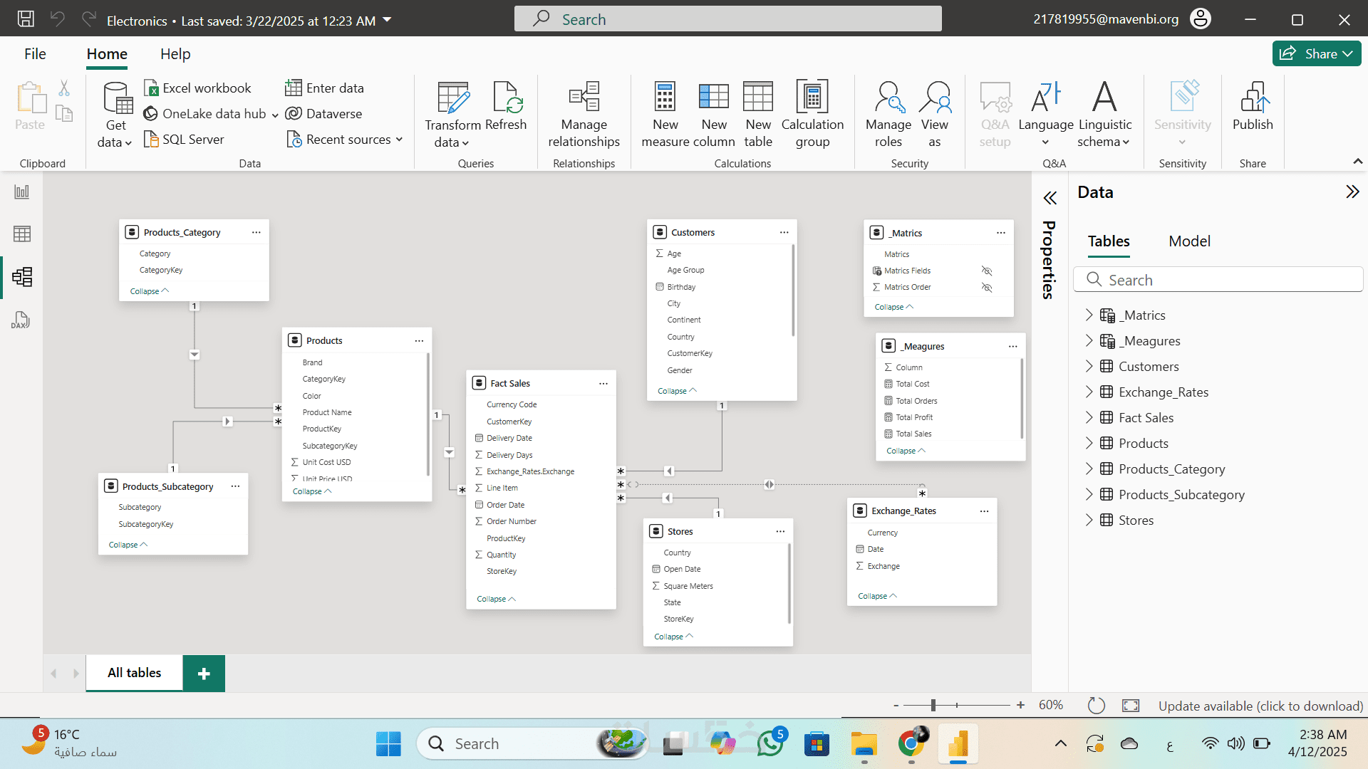Viewport: 1368px width, 769px height.
Task: Click the Enter data button
Action: tap(324, 88)
